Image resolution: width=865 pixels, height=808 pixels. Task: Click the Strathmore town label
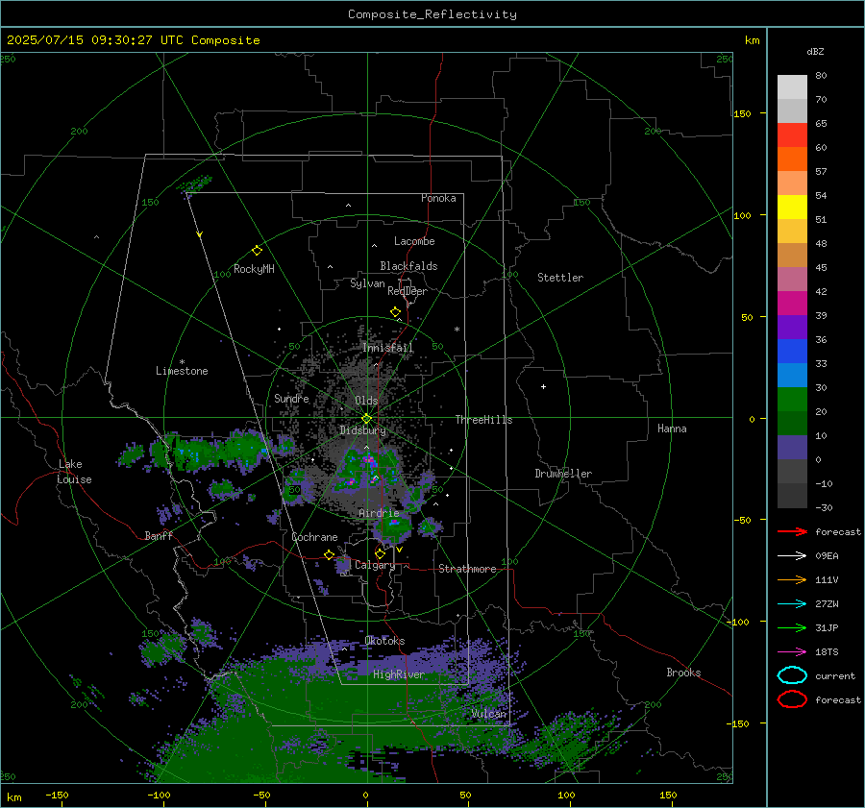click(467, 569)
